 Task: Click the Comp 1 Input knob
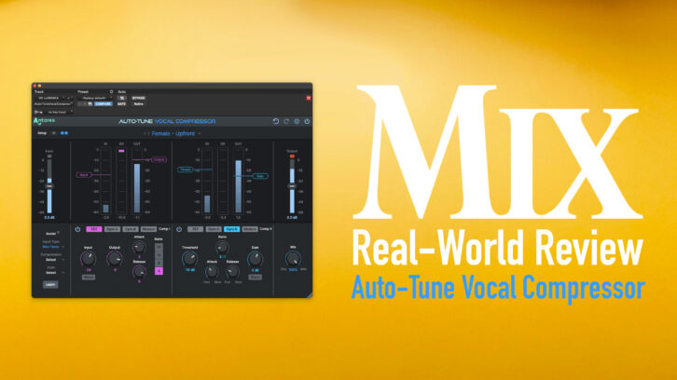(x=88, y=259)
